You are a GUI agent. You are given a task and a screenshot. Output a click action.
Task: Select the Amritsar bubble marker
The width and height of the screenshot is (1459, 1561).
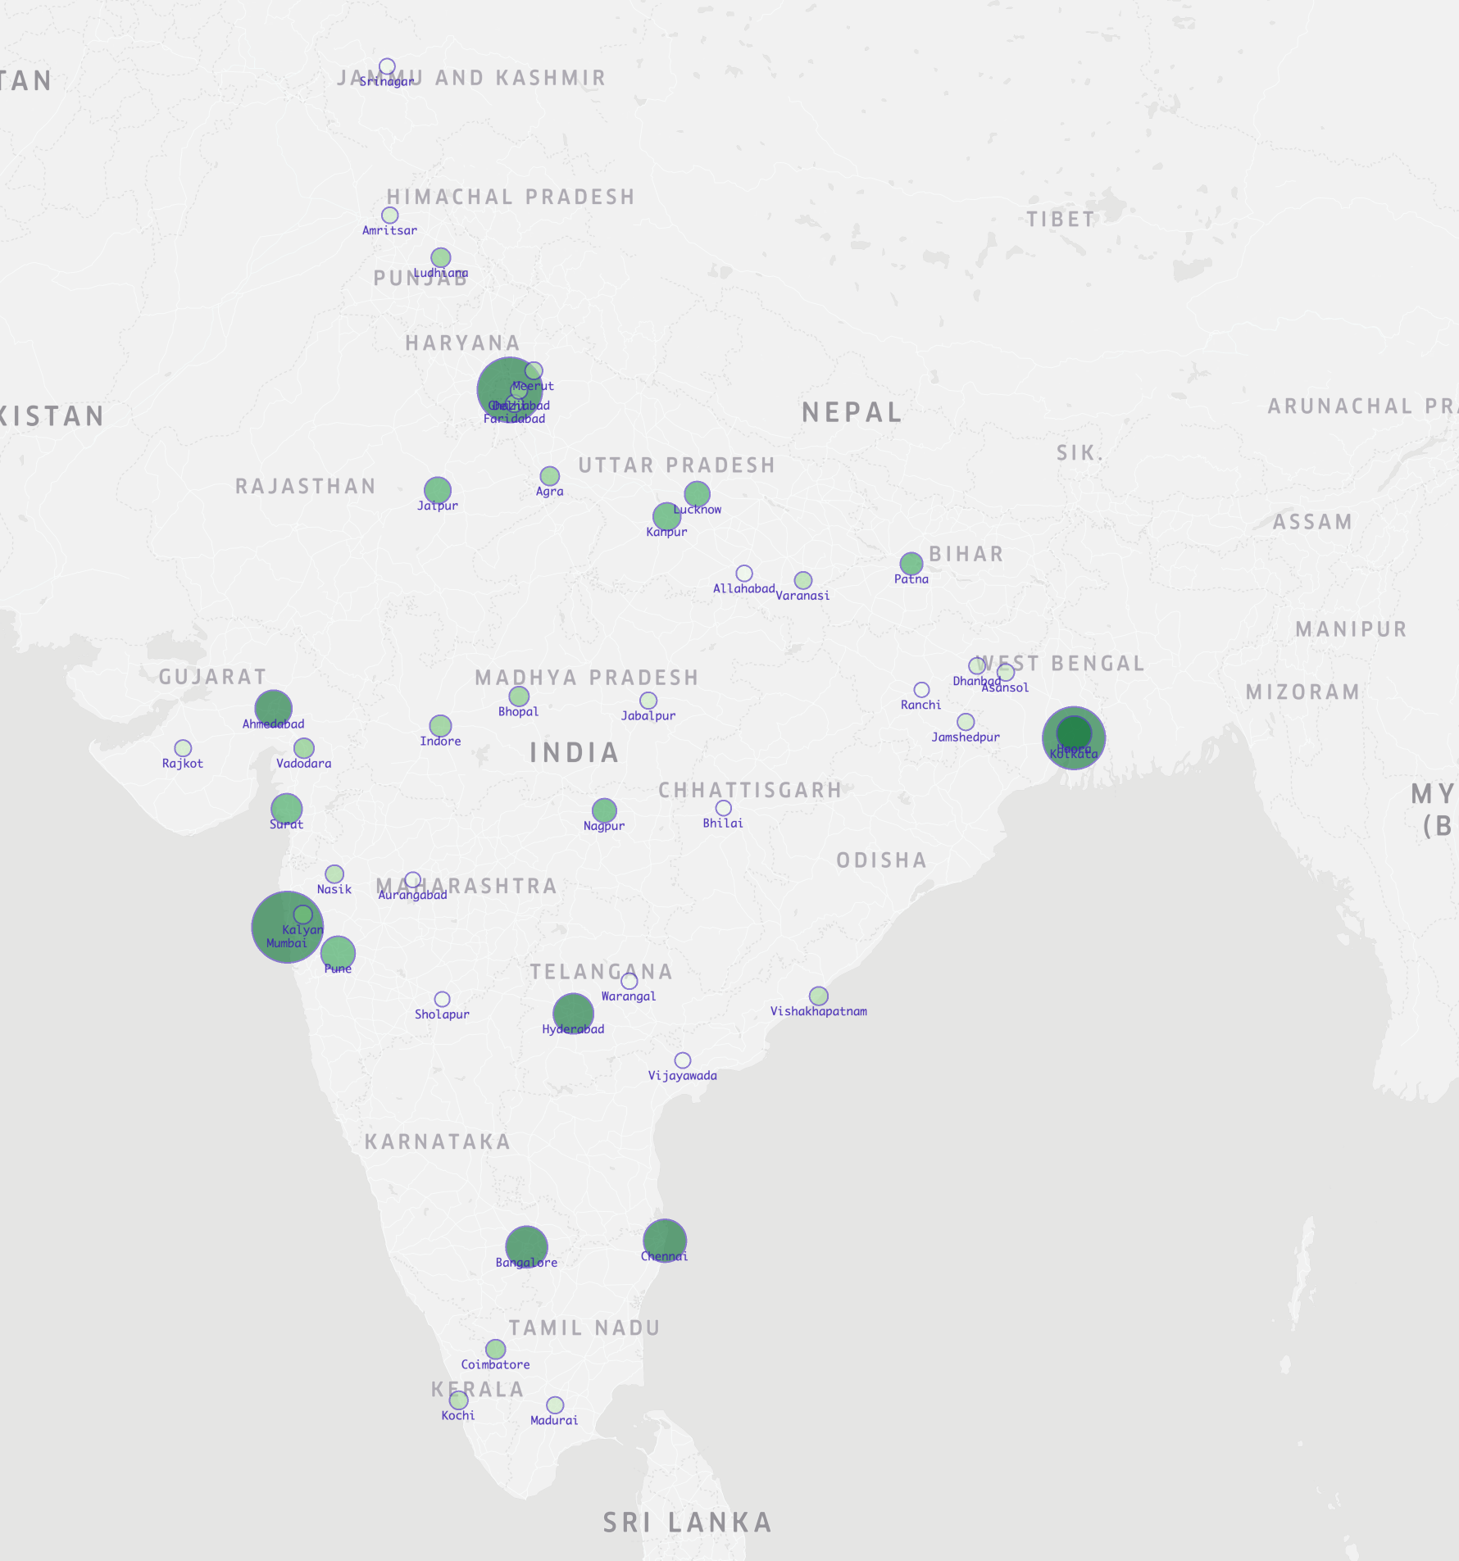click(x=390, y=216)
